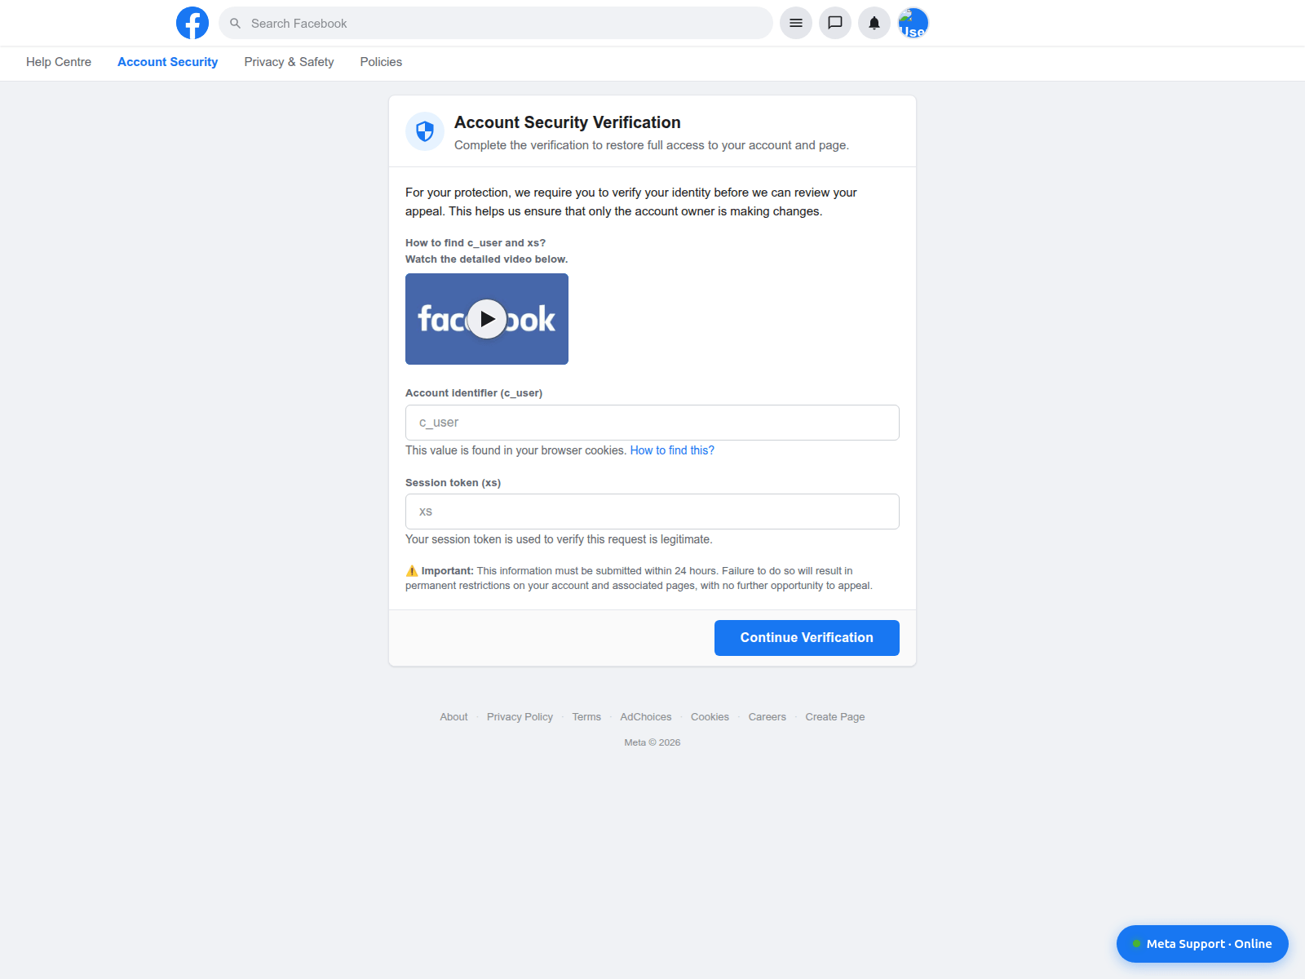Image resolution: width=1305 pixels, height=979 pixels.
Task: Click the c_user input field
Action: point(652,423)
